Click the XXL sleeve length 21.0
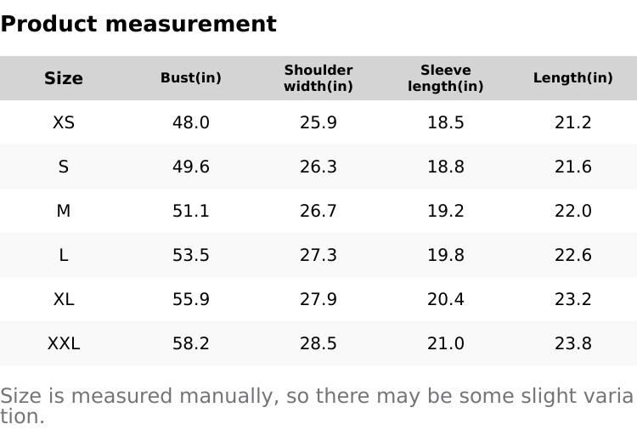 pos(446,343)
